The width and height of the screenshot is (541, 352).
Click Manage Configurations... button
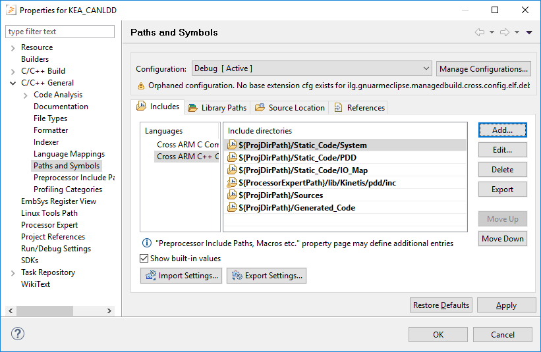click(x=484, y=68)
